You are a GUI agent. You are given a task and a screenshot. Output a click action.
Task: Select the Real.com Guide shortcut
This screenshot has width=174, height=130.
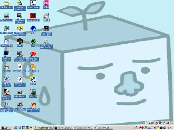coord(7,54)
